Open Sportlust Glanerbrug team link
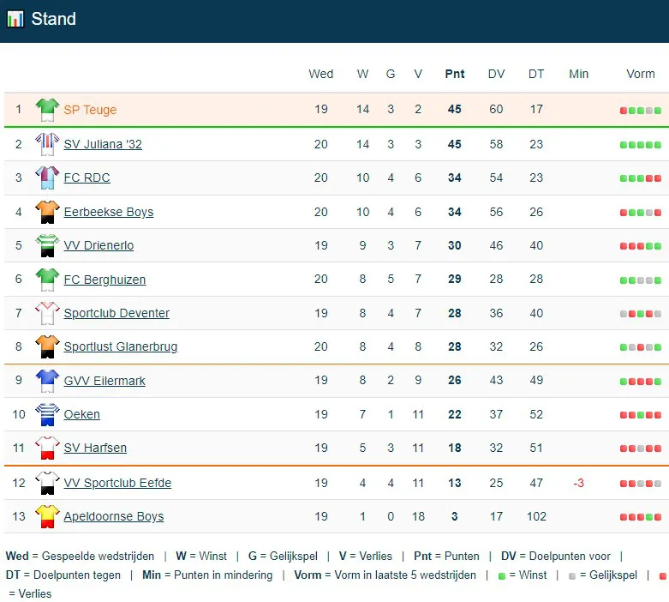The image size is (669, 602). click(x=121, y=346)
